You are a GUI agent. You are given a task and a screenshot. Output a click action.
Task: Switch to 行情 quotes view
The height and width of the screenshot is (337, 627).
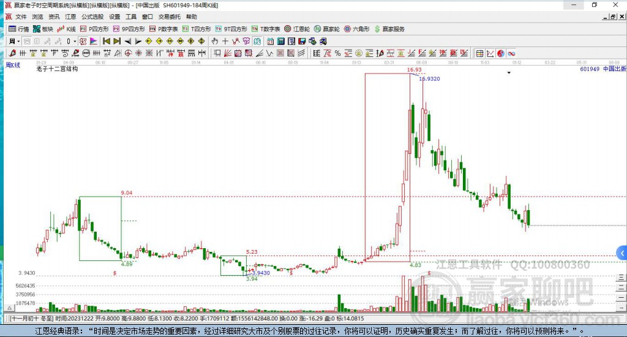19,29
